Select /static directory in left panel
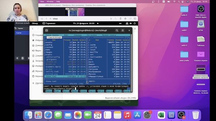This screenshot has width=216, height=121. 65,54
